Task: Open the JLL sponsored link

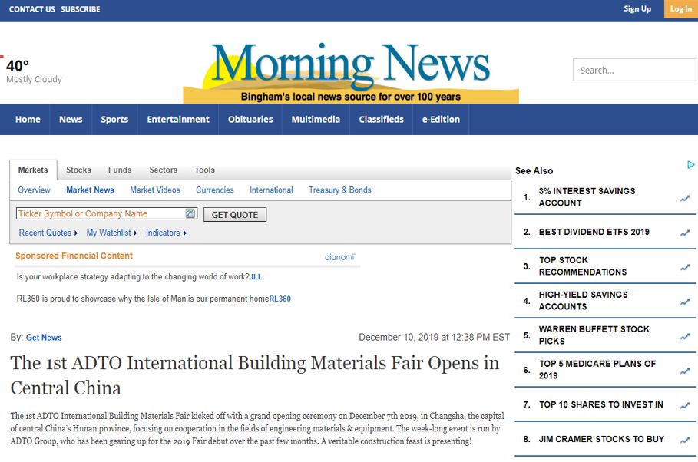Action: coord(256,277)
